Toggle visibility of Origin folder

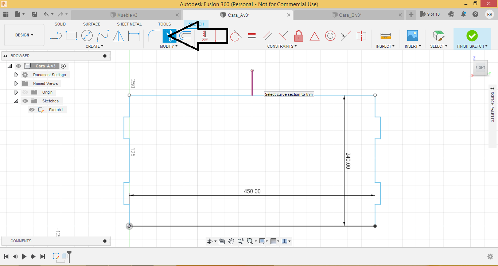point(25,92)
